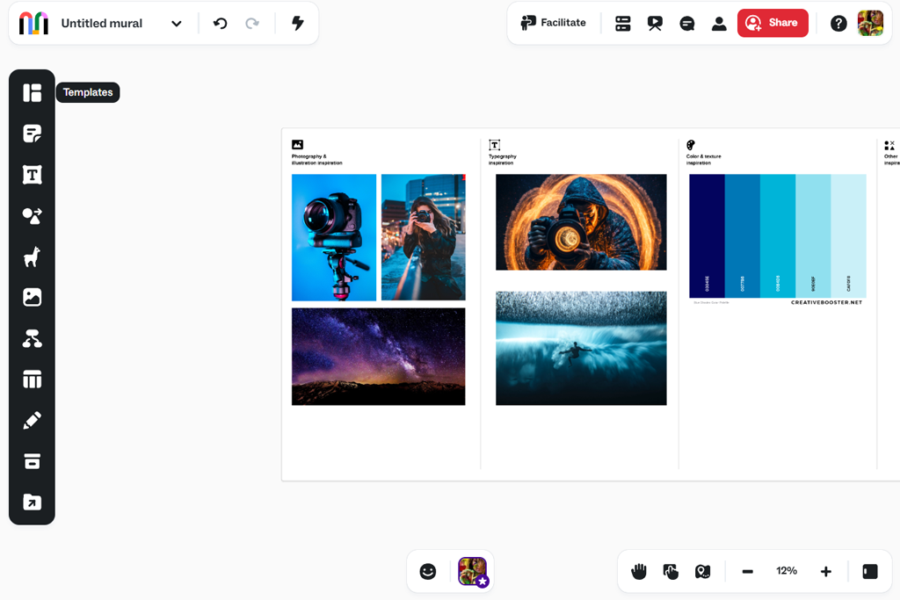This screenshot has width=900, height=600.
Task: Click the paint palette icon above Color heading
Action: coord(691,145)
